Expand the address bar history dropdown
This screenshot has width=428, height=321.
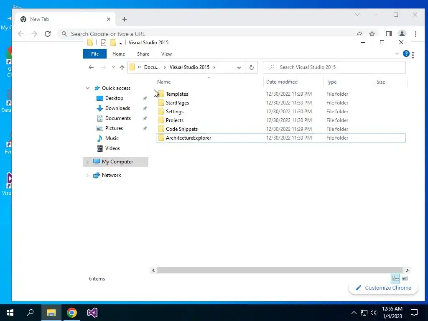(x=239, y=67)
